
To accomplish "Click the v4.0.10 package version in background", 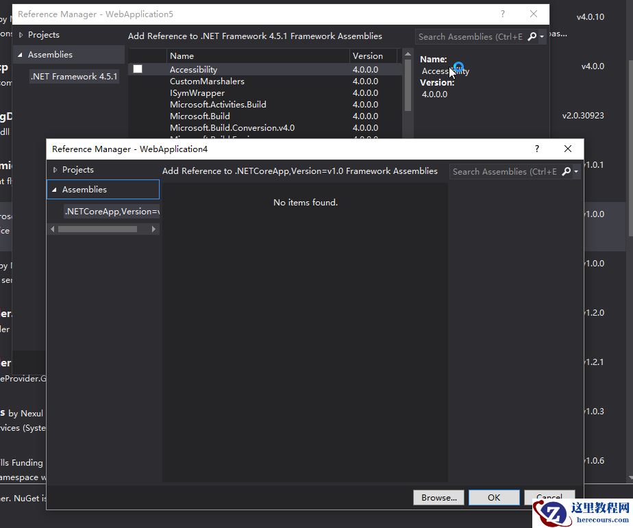I will point(591,17).
